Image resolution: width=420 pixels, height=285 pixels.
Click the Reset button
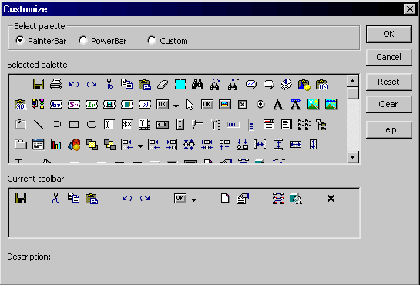click(x=388, y=82)
